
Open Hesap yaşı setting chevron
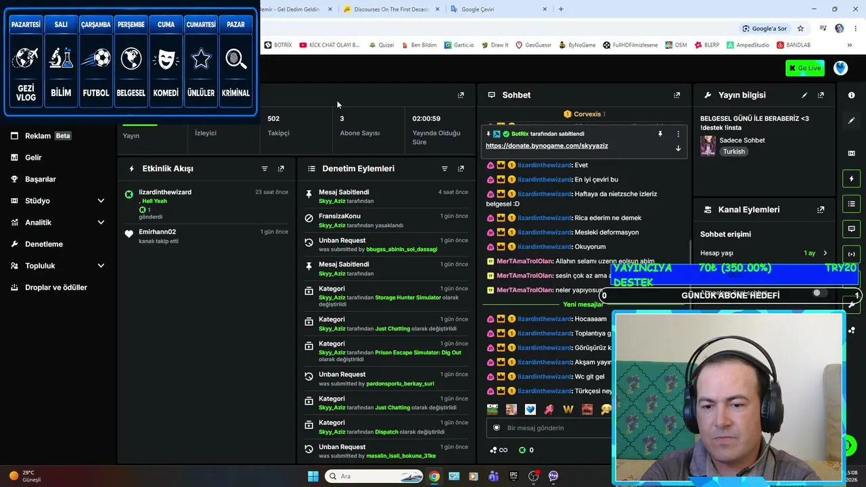[825, 253]
